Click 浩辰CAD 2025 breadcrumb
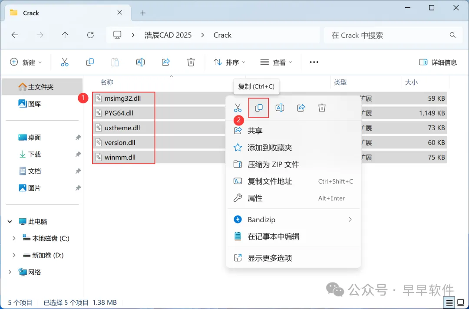The height and width of the screenshot is (309, 469). (168, 35)
